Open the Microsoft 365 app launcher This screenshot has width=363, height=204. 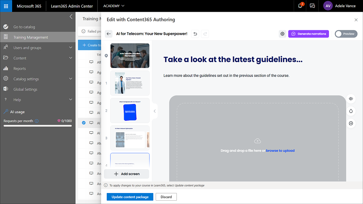(x=6, y=6)
